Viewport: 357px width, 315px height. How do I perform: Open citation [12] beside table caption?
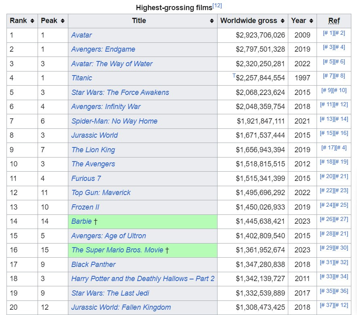click(217, 6)
